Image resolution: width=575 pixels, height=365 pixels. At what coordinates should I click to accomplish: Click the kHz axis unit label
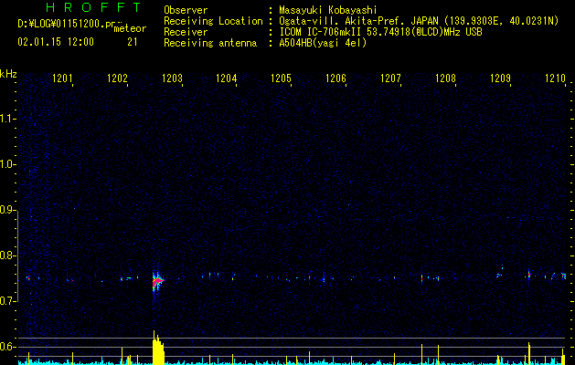[x=8, y=74]
